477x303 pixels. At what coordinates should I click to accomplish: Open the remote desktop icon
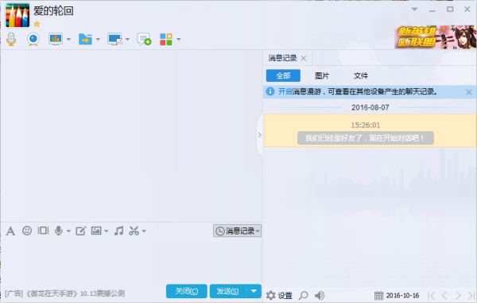tap(114, 39)
